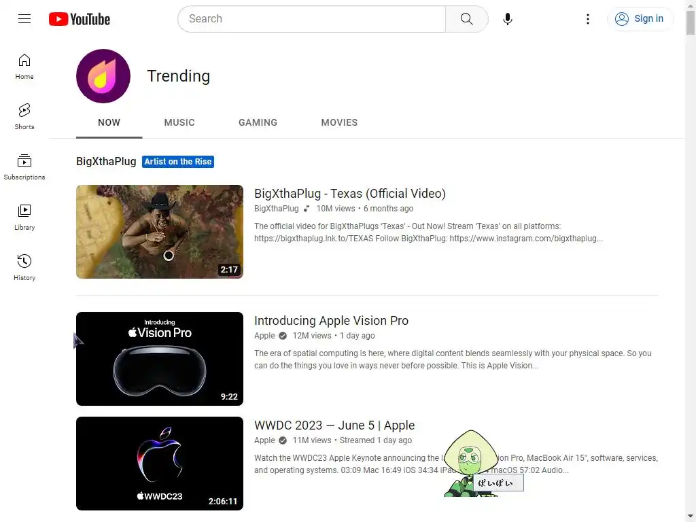
Task: Click the green Peridot cartoon character overlay
Action: point(471,463)
